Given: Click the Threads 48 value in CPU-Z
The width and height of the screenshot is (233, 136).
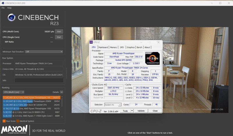Looking at the screenshot, I should tap(156, 105).
